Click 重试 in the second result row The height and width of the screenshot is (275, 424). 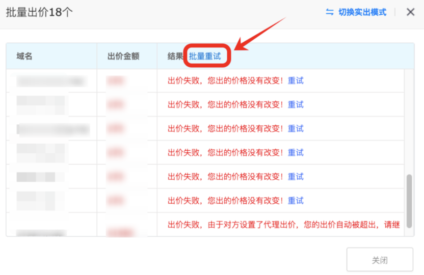pyautogui.click(x=296, y=104)
